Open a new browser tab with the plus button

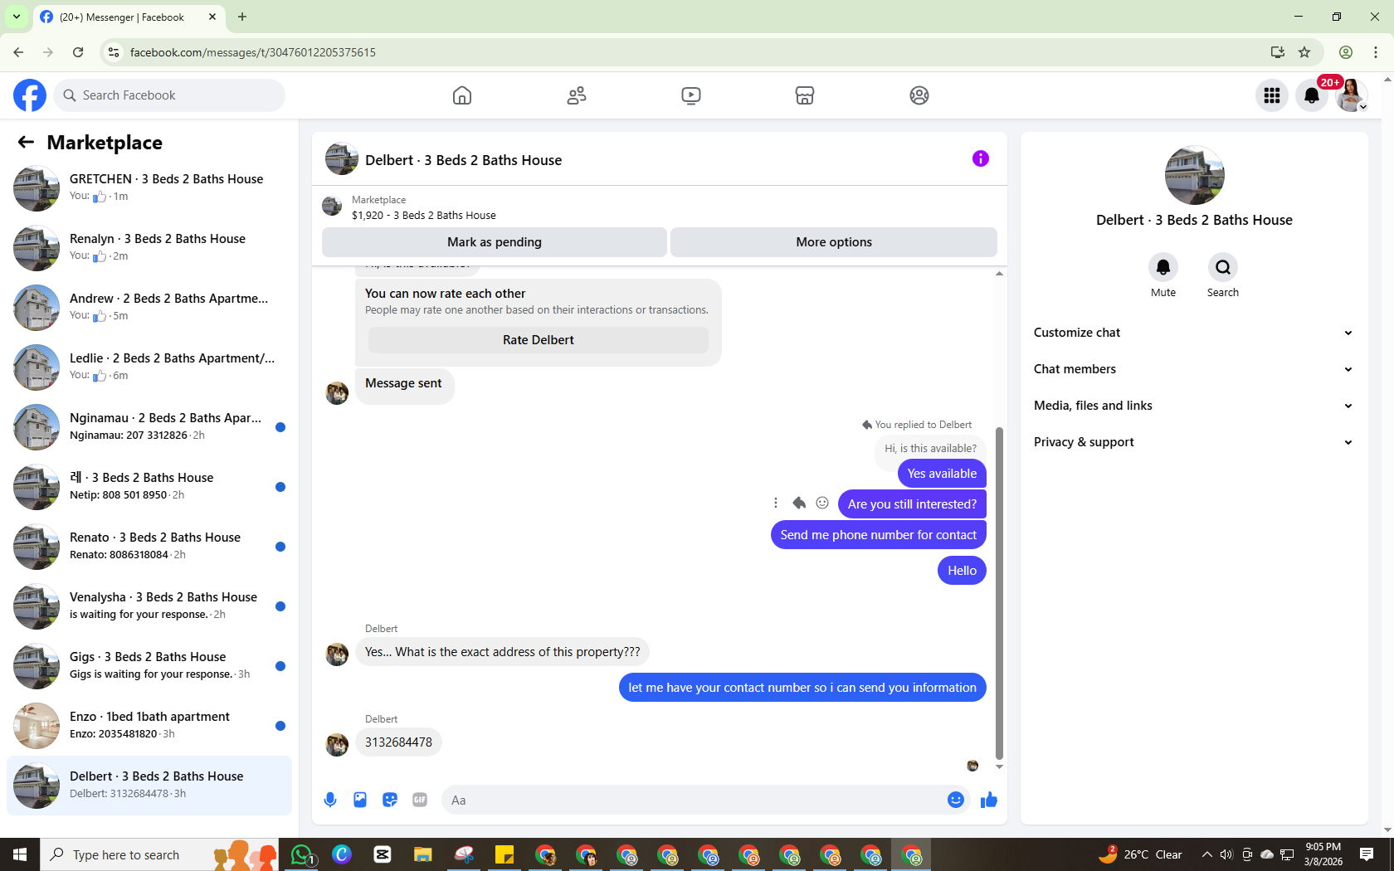click(242, 17)
